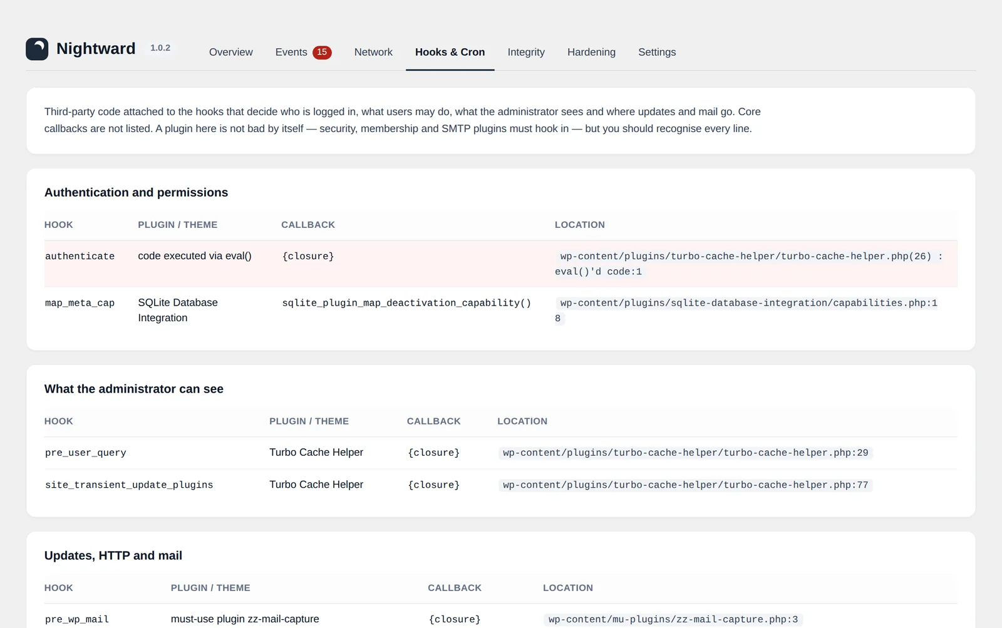Viewport: 1002px width, 628px height.
Task: Click sqlite_plugin_map_deactivation_capability() callback
Action: pos(406,303)
